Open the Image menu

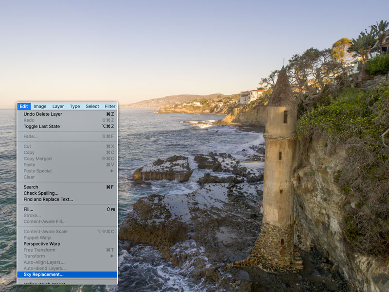(x=40, y=107)
